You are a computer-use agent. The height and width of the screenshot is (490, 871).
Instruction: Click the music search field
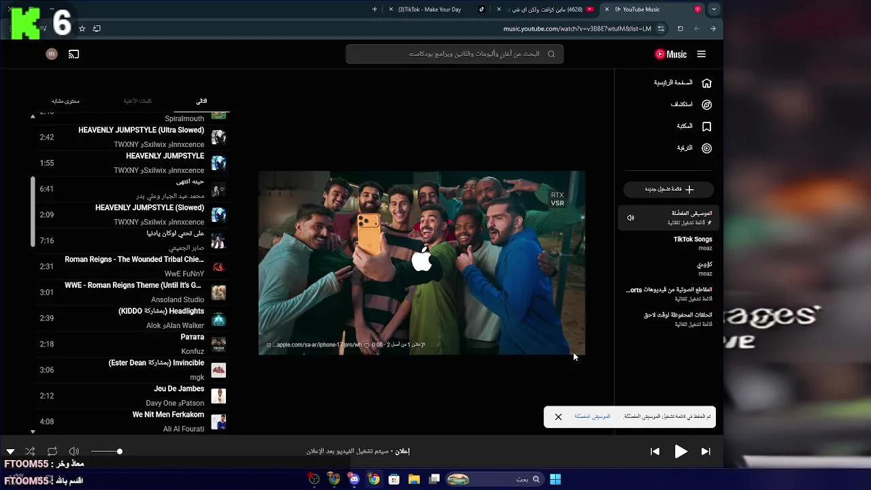(455, 54)
